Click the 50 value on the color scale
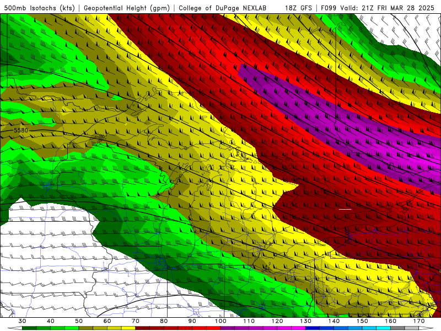Screen dimensions: 441x331 point(79,321)
